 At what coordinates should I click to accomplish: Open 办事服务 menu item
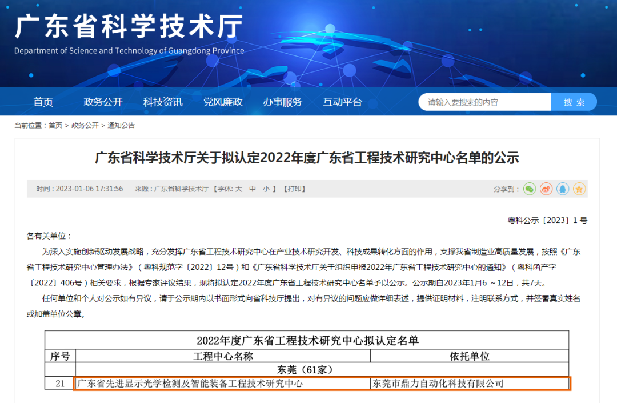[x=282, y=102]
